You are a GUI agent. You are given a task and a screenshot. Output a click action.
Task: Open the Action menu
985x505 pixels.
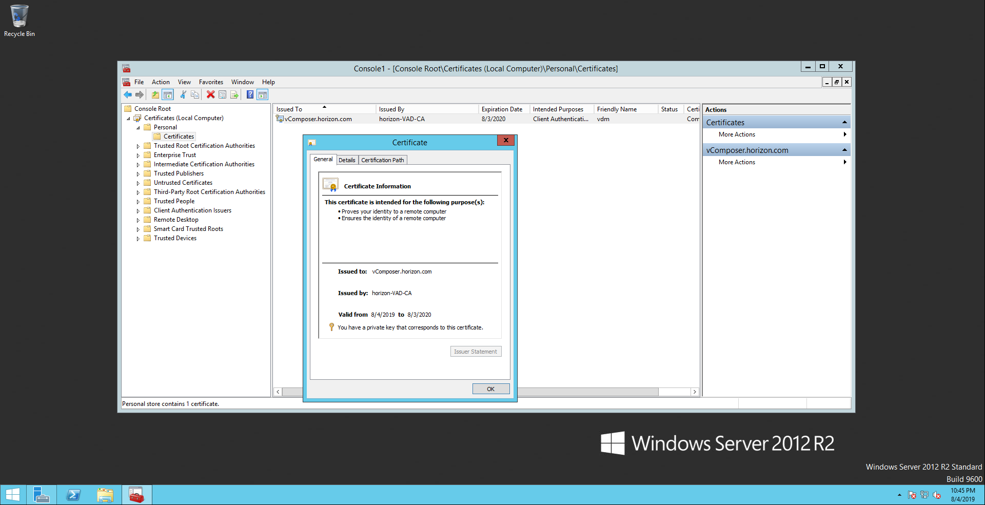tap(161, 82)
